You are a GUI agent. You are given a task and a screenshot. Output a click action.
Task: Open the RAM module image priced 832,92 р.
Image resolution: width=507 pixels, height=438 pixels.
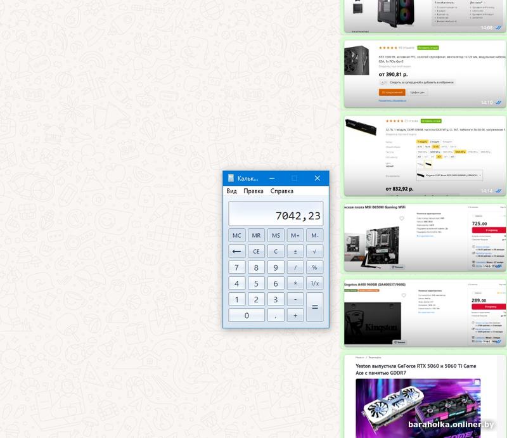[425, 156]
